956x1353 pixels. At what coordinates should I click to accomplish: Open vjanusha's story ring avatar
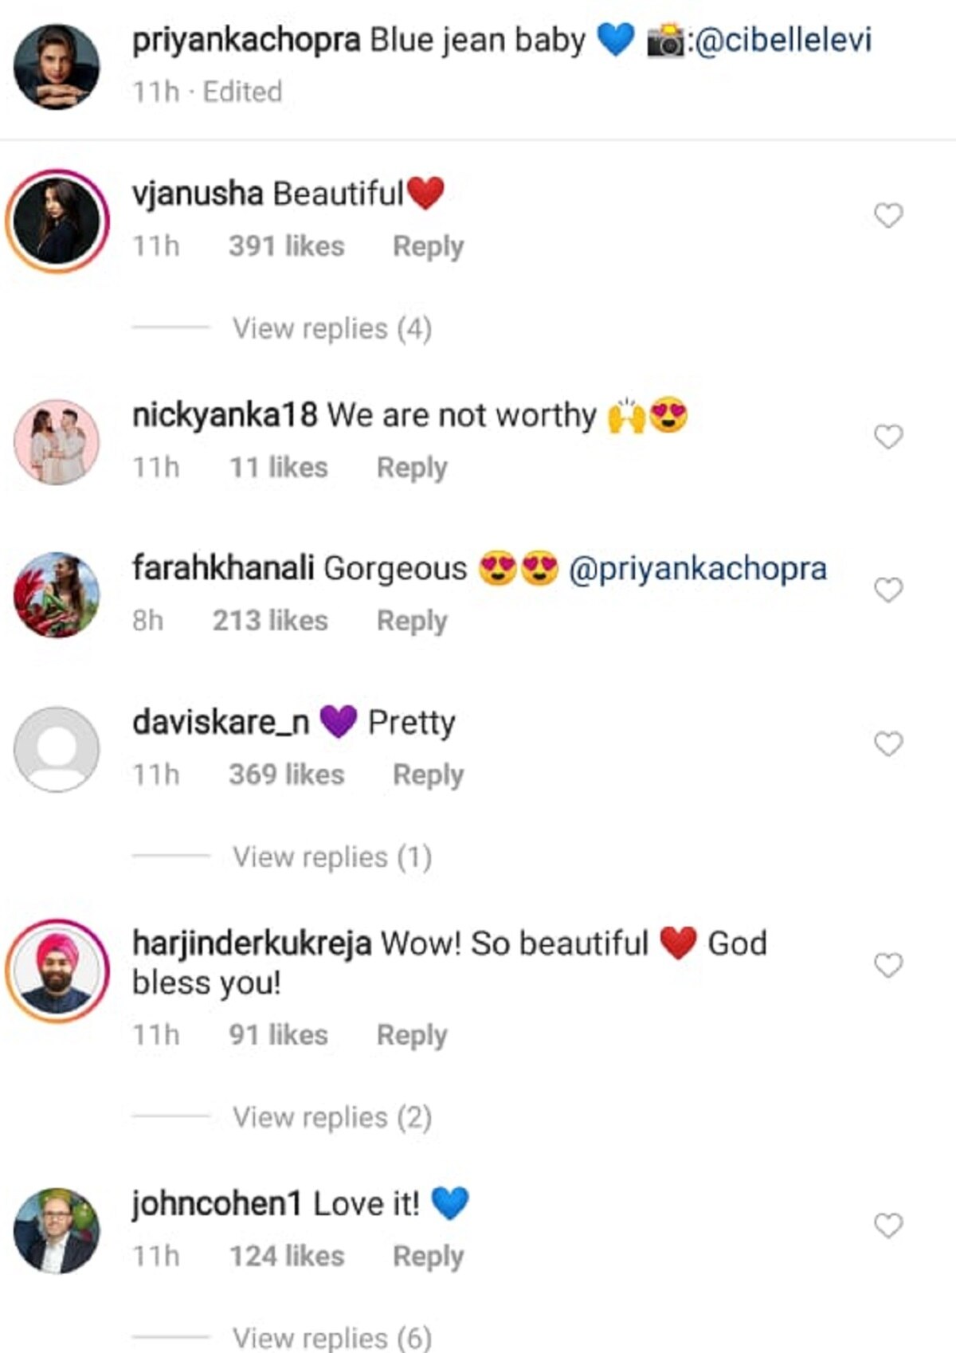57,221
